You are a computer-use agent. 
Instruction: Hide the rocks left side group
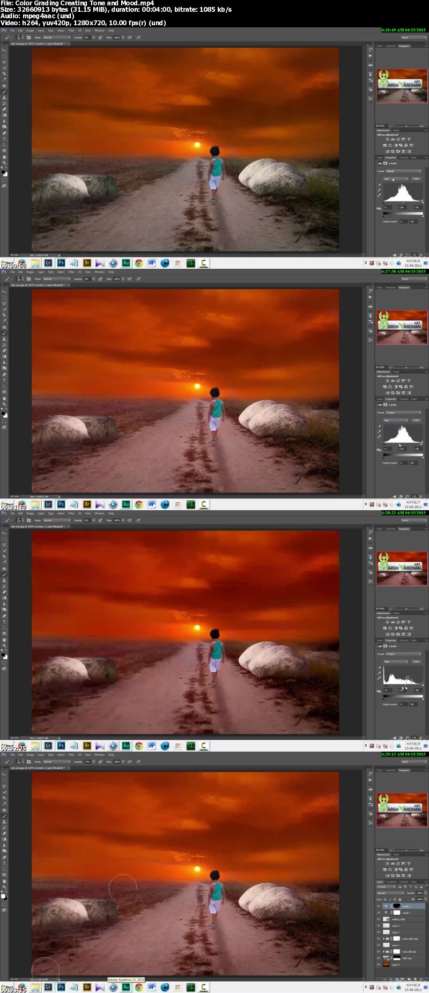tap(379, 952)
